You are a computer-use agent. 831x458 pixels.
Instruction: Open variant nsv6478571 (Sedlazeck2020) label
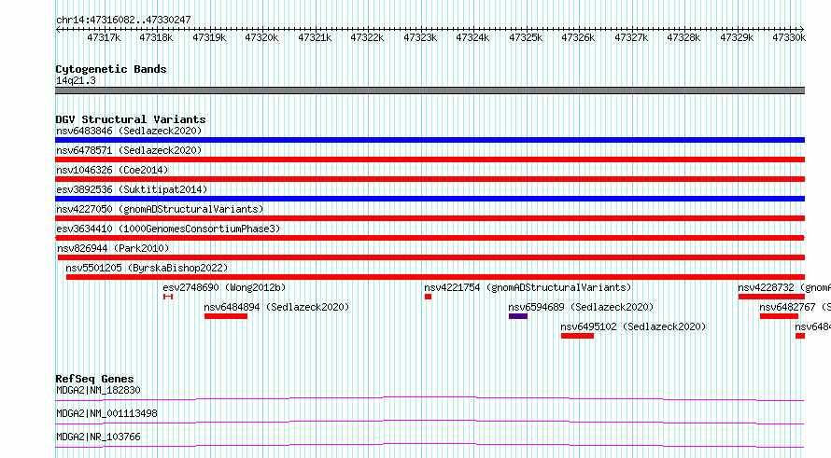[x=129, y=150]
